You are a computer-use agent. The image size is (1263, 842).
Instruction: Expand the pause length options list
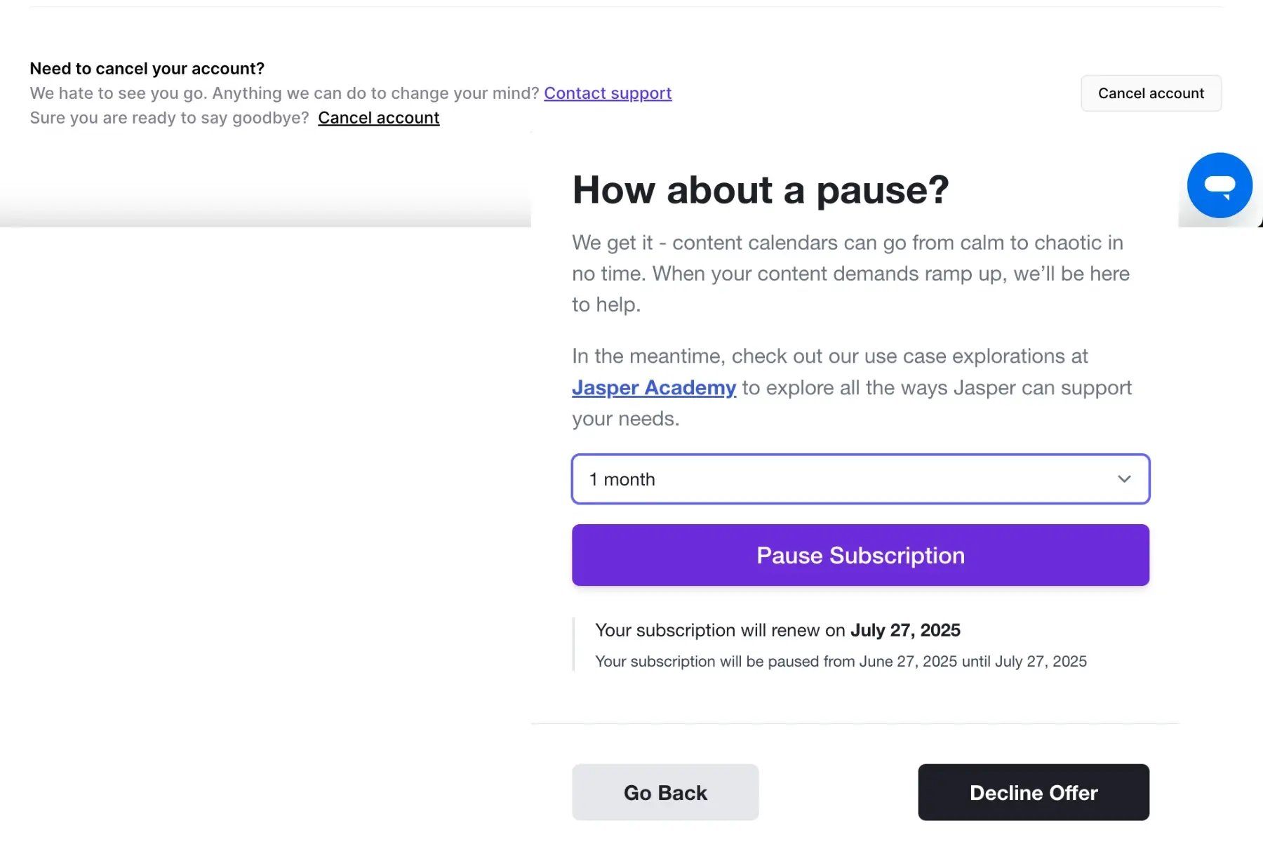coord(860,479)
